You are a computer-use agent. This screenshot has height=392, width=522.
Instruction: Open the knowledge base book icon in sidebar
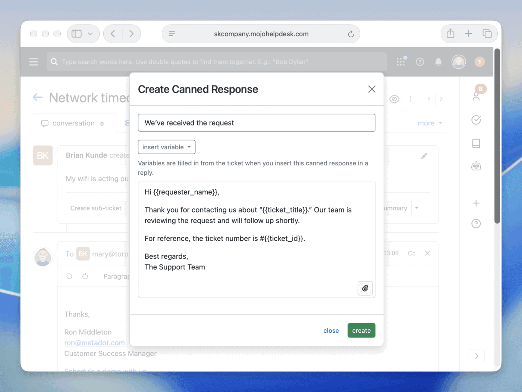point(476,143)
